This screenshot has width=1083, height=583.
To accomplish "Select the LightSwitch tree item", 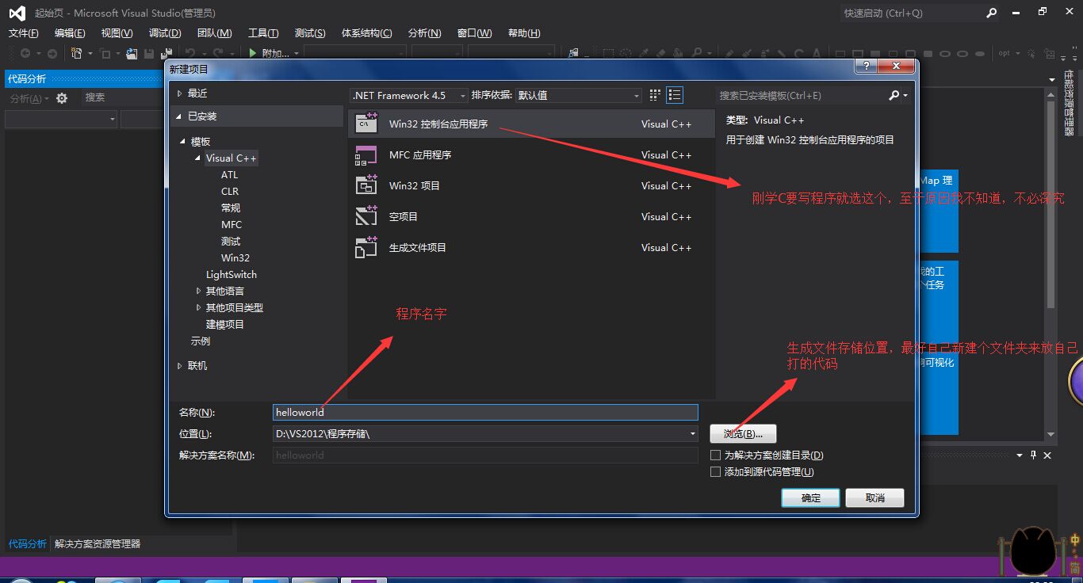I will 232,275.
